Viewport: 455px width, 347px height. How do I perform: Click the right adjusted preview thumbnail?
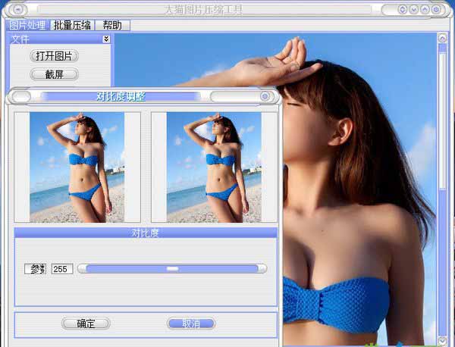214,167
